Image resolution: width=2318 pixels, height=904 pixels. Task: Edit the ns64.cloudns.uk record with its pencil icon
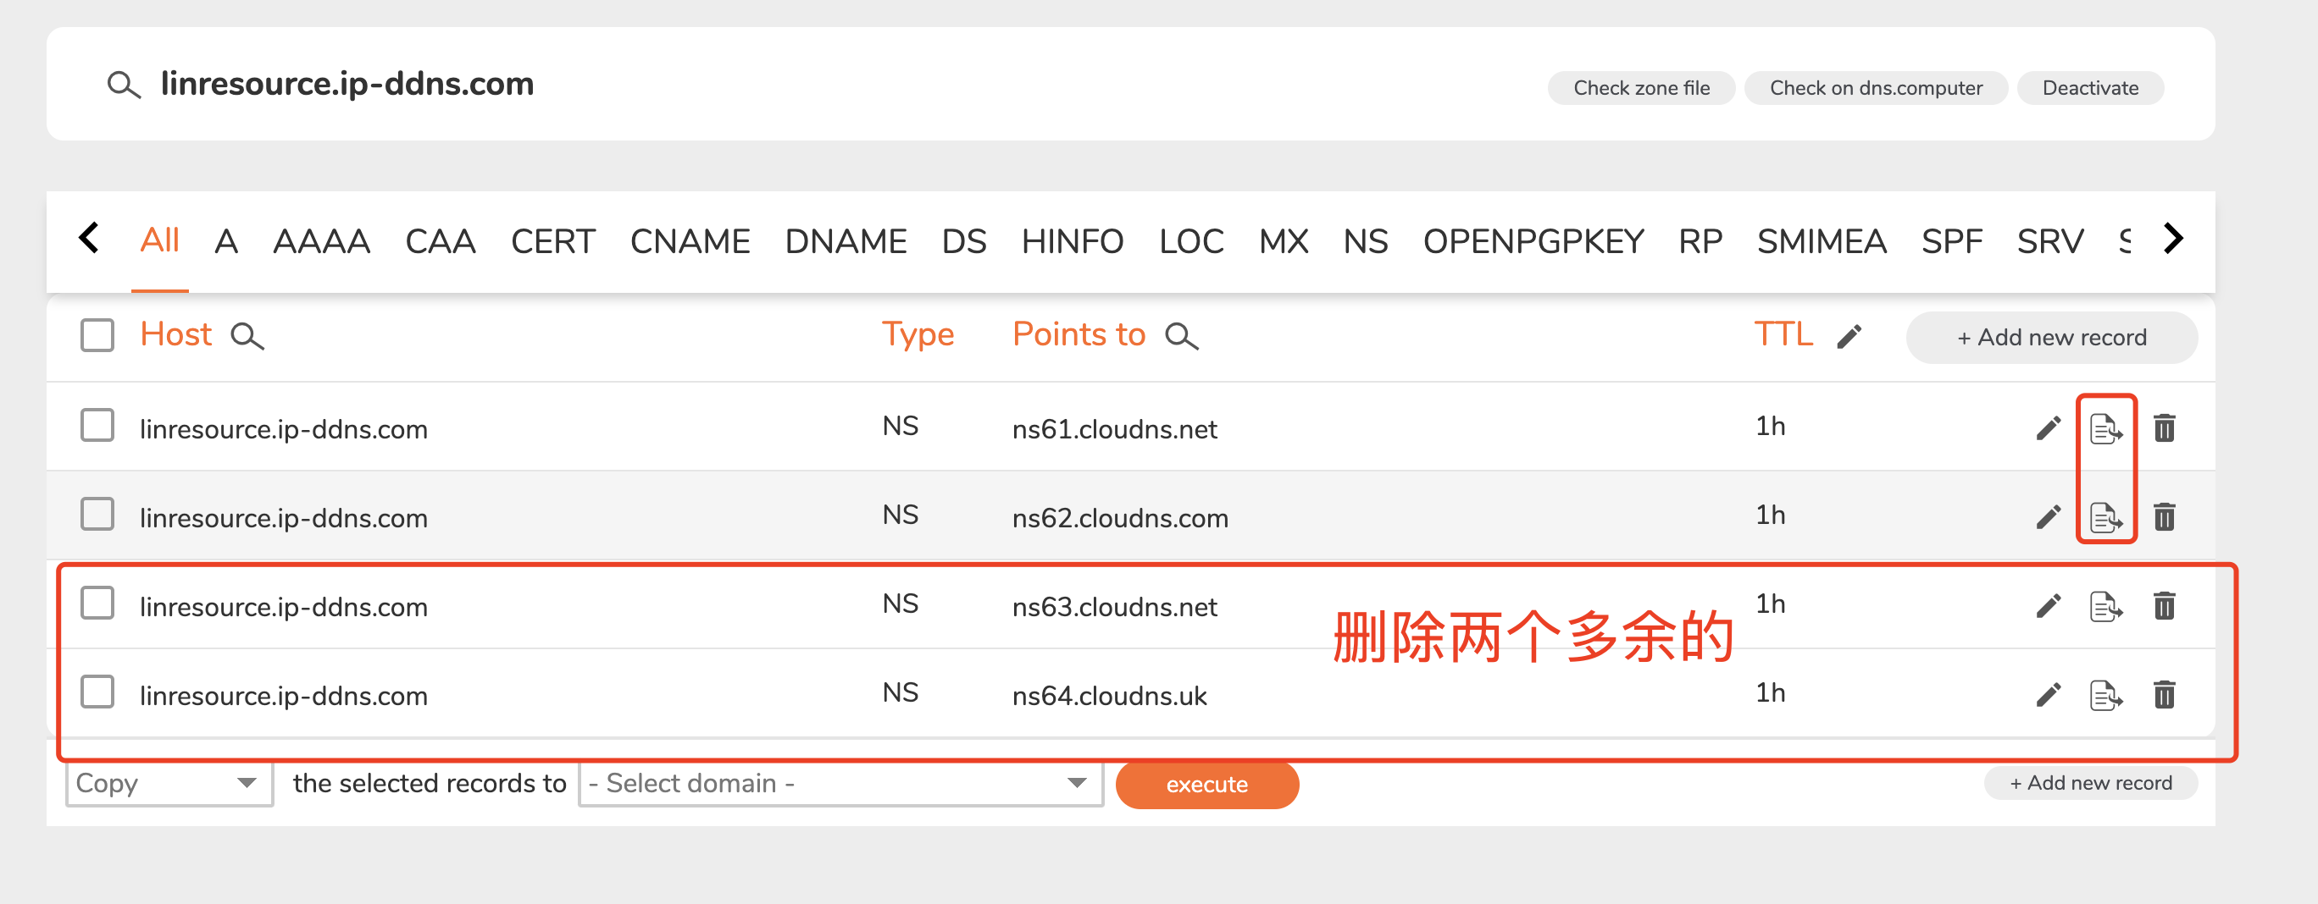point(2048,695)
